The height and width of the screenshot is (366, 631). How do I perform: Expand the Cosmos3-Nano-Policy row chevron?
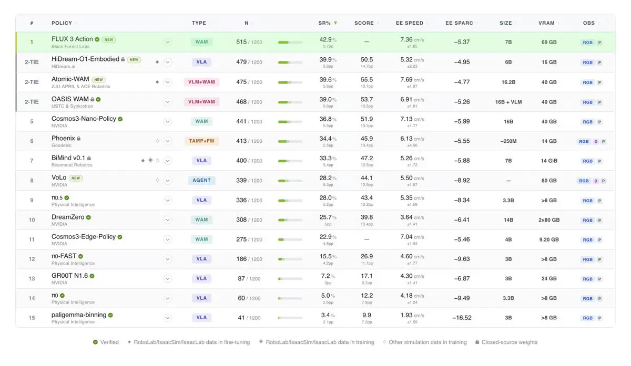(168, 121)
